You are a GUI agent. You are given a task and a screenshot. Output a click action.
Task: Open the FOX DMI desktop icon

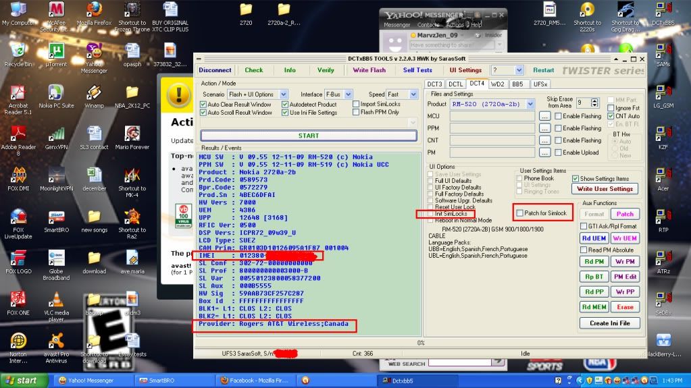point(18,179)
